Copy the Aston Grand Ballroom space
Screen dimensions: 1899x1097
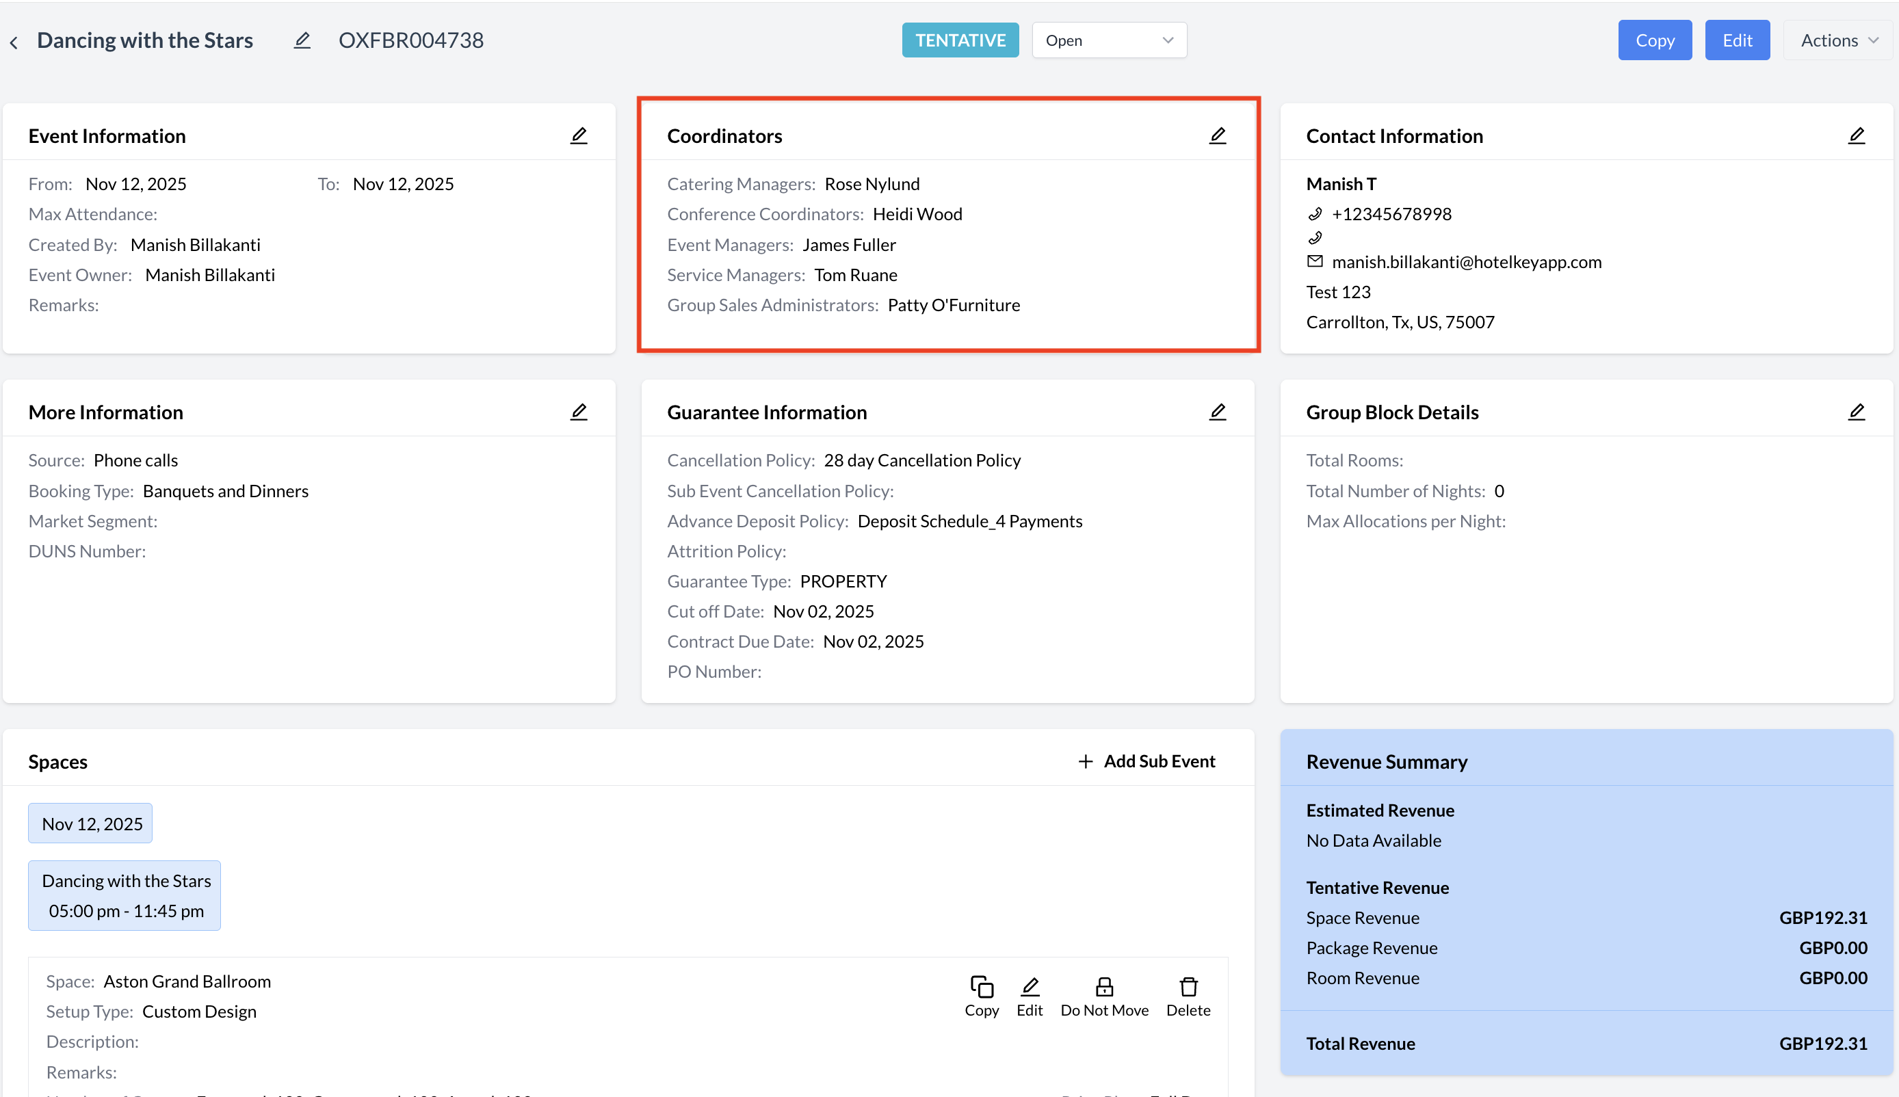coord(981,996)
